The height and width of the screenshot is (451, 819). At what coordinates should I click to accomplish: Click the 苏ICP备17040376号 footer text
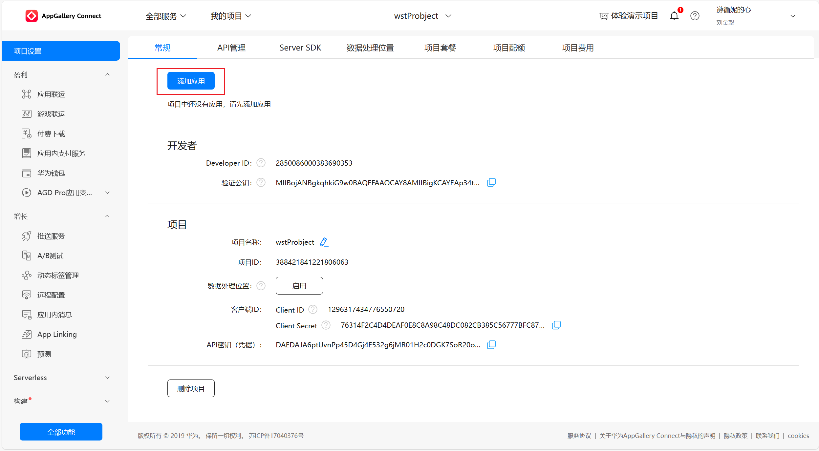pyautogui.click(x=276, y=436)
